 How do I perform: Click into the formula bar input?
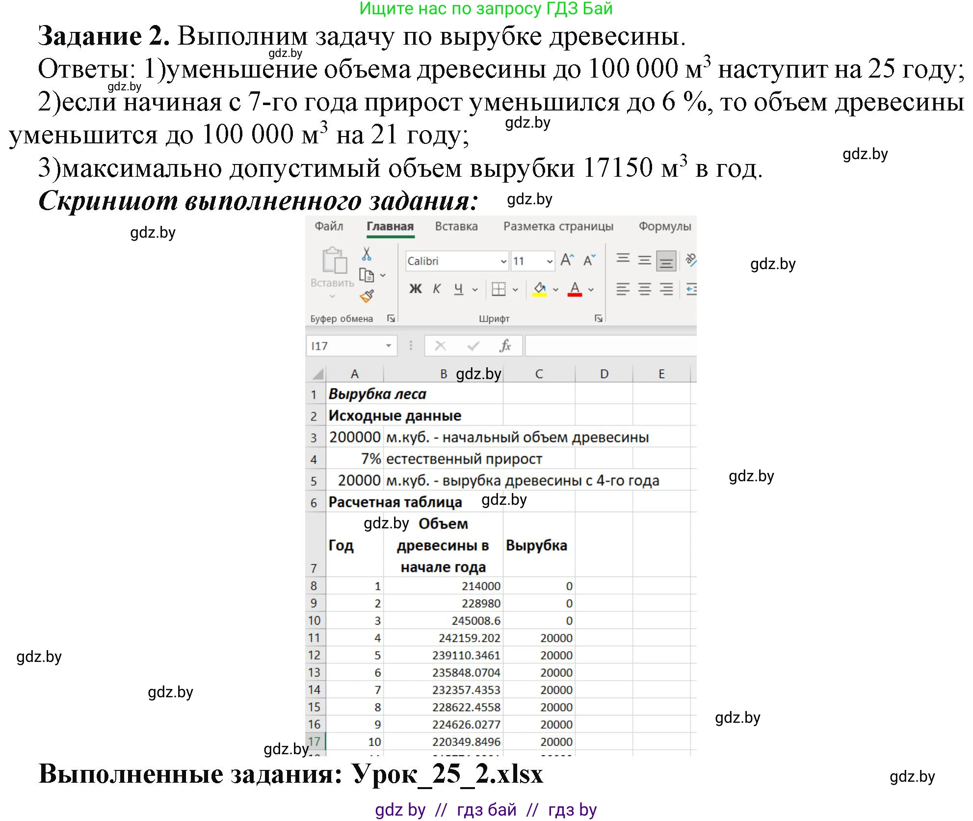click(x=611, y=346)
